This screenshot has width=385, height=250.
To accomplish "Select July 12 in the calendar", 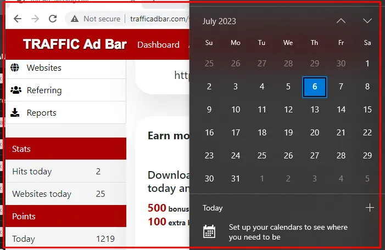I will coord(288,110).
